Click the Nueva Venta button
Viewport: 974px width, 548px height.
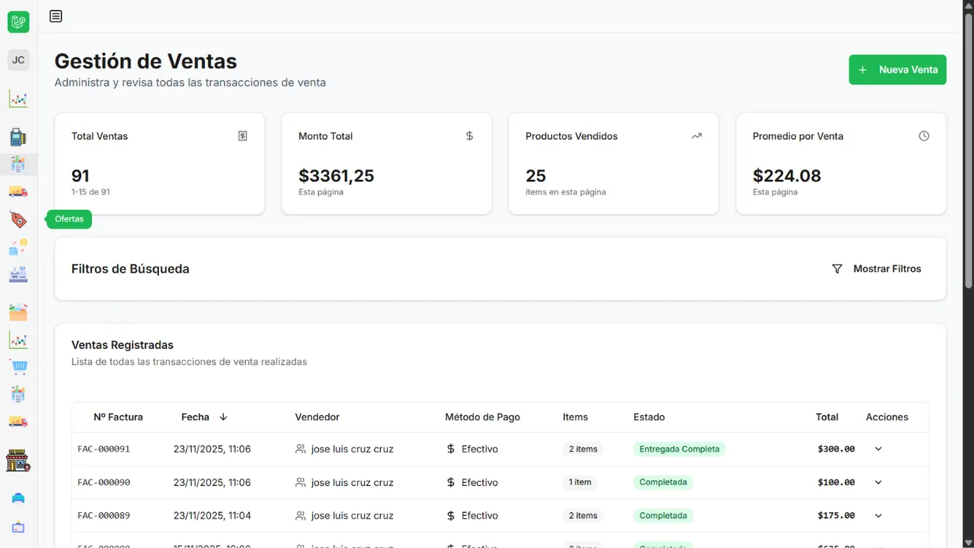(x=897, y=70)
